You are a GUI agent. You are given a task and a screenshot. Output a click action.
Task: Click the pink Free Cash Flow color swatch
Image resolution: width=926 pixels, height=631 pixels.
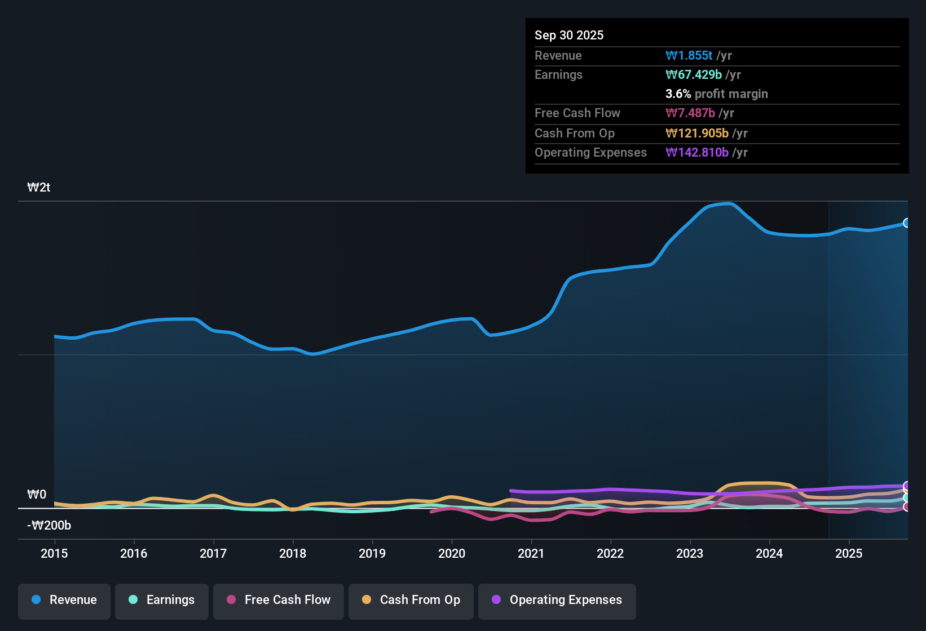pyautogui.click(x=231, y=600)
